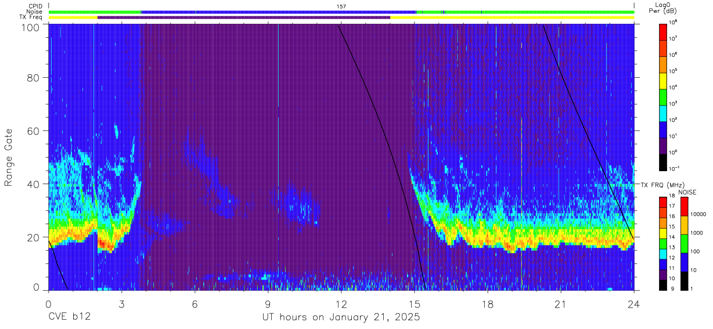Pick red top segment of TX FRQ colorbar
The width and height of the screenshot is (713, 329).
point(664,202)
